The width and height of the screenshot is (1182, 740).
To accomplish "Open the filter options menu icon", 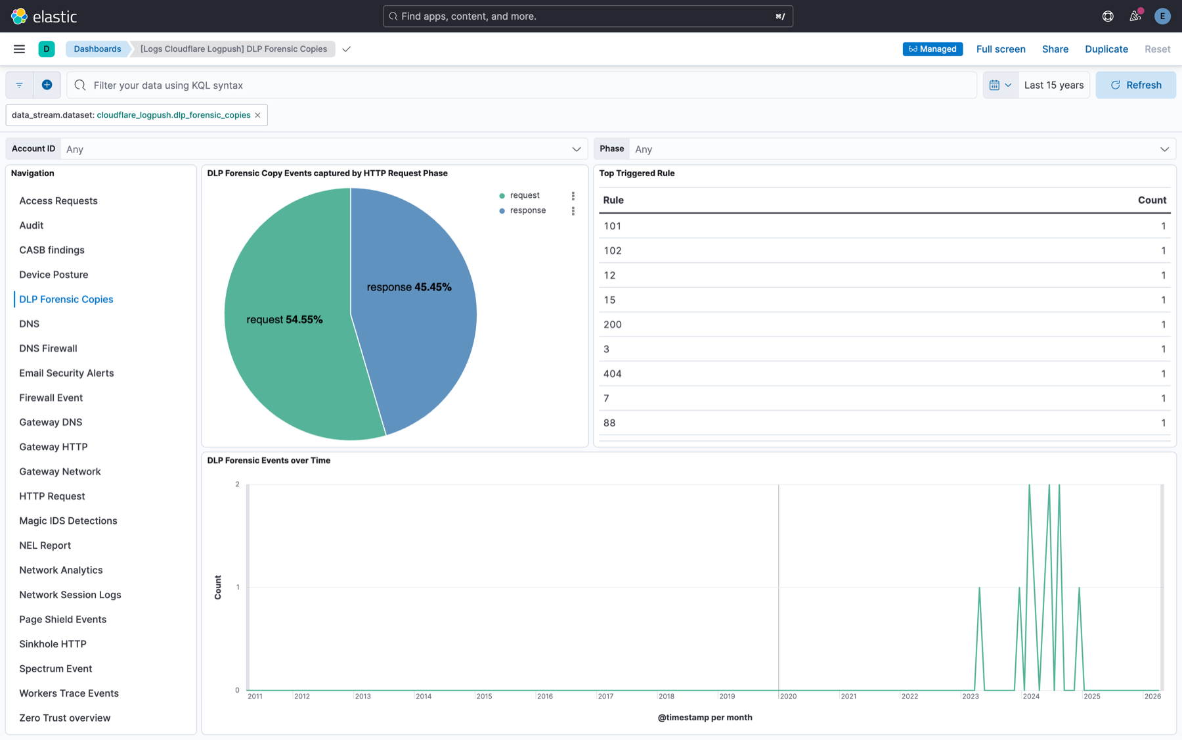I will [19, 85].
